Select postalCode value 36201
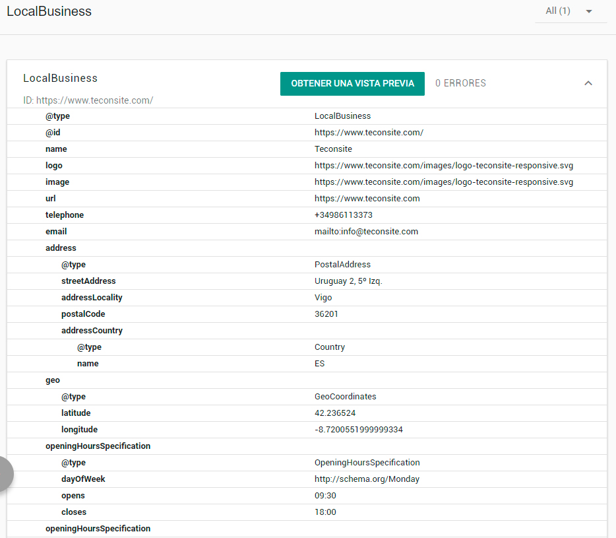 click(x=326, y=314)
